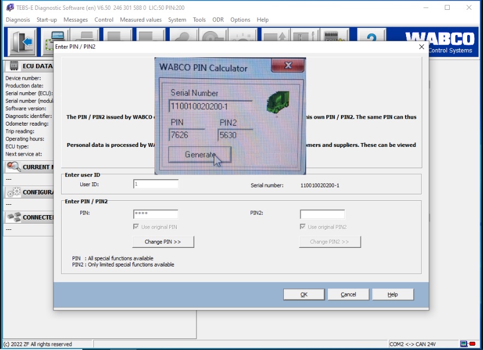Toggle the Use original PIN checkbox
The width and height of the screenshot is (483, 350).
coord(136,227)
